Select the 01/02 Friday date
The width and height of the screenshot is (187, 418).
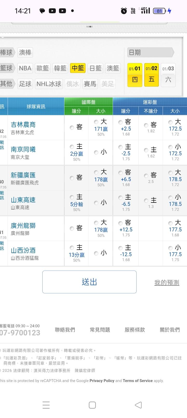coord(151,75)
